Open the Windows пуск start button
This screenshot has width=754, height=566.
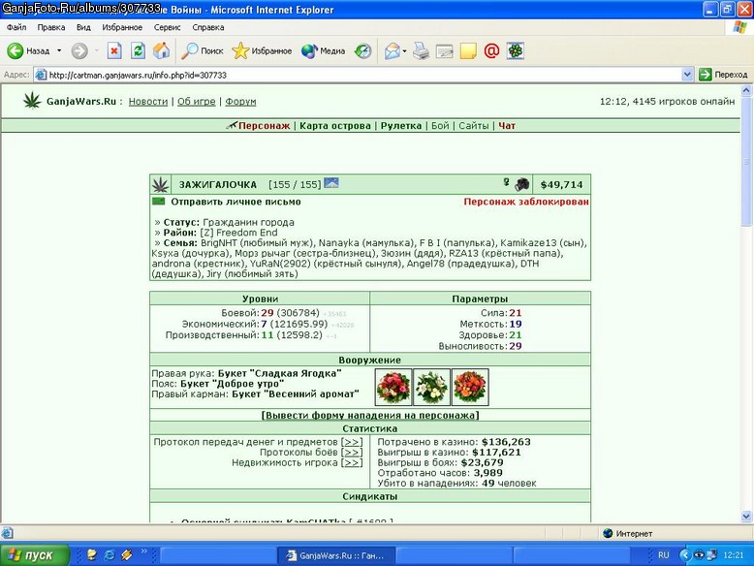pyautogui.click(x=34, y=555)
